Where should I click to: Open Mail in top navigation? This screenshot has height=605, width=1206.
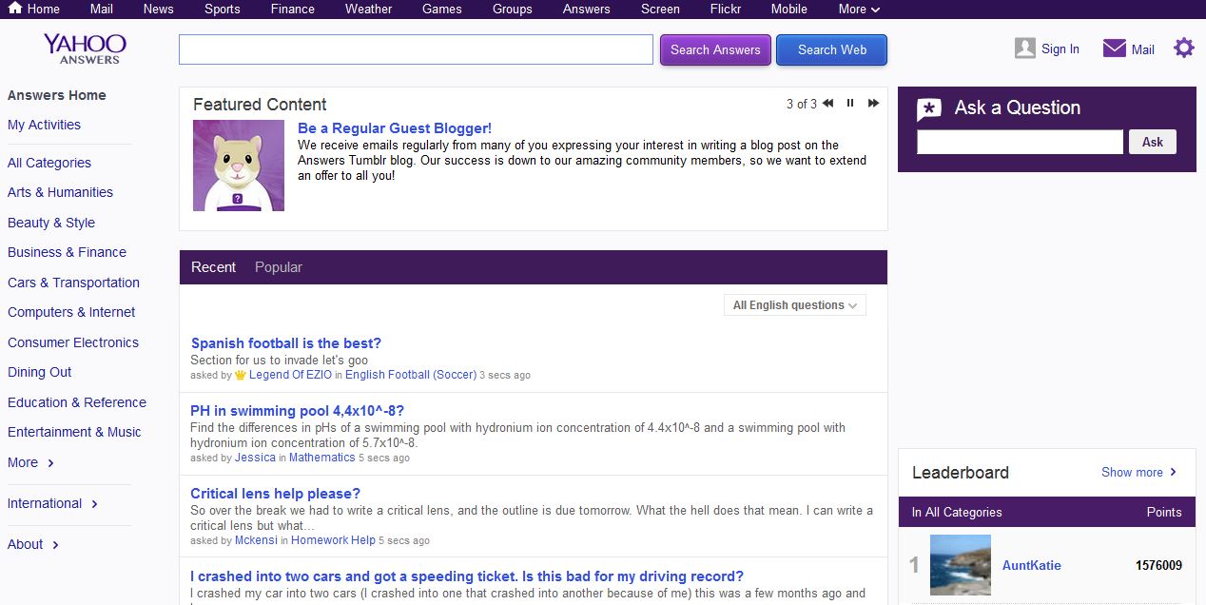[102, 9]
